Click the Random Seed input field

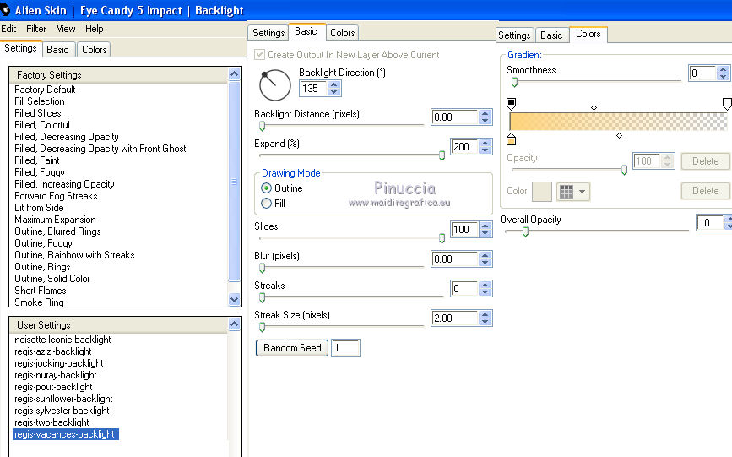345,348
